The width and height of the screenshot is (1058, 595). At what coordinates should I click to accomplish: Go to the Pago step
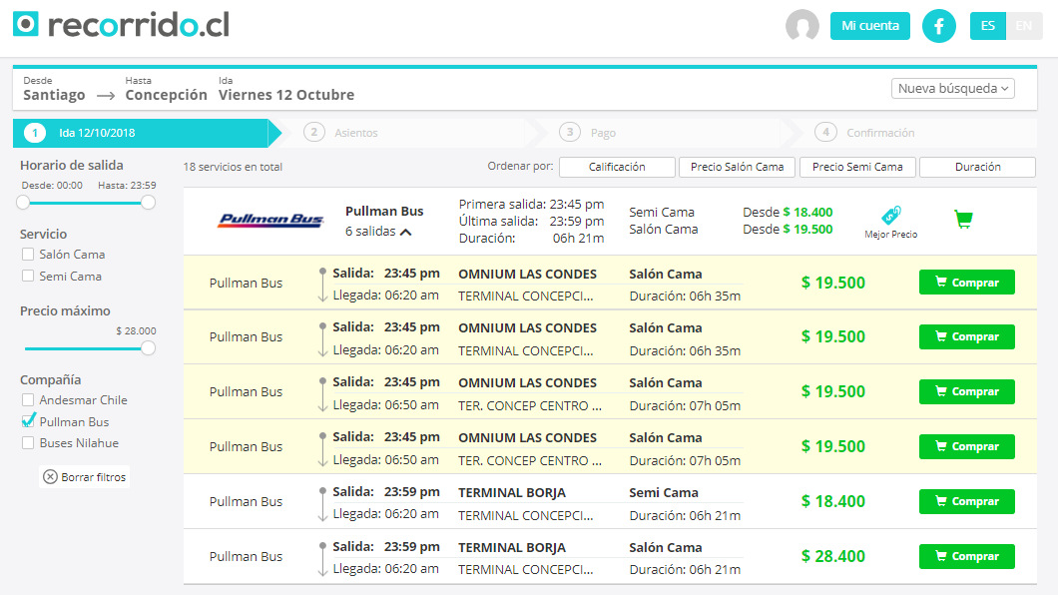[588, 133]
